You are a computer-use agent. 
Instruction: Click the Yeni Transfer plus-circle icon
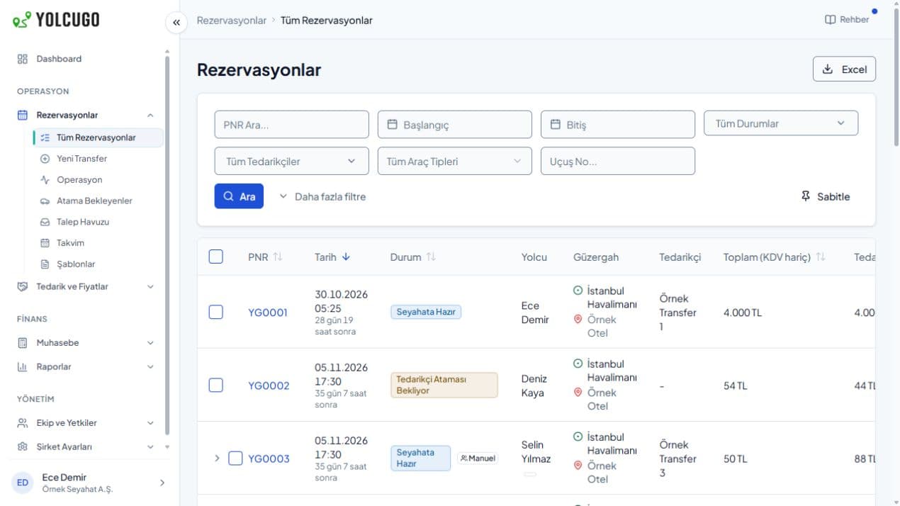tap(45, 159)
